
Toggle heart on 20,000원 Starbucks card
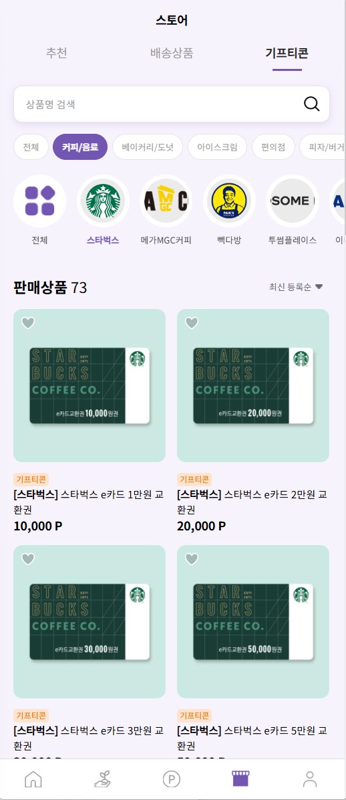point(192,323)
